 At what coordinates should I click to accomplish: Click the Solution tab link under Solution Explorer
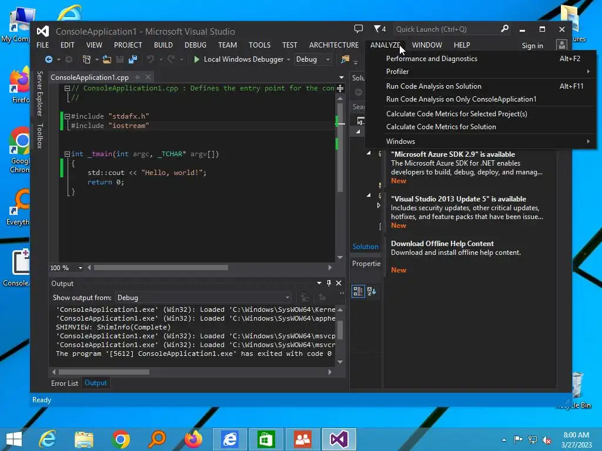pos(365,247)
